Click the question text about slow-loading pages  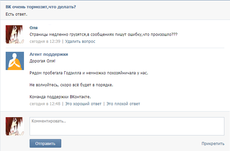[104, 35]
